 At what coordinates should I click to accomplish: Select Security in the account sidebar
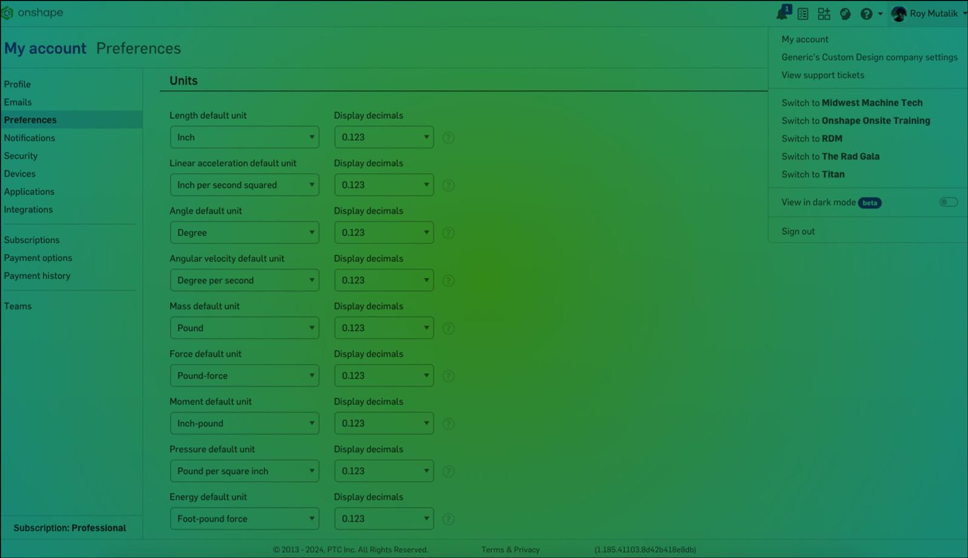21,156
